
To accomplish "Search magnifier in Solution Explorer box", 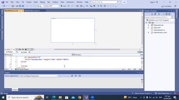I will 172,17.
